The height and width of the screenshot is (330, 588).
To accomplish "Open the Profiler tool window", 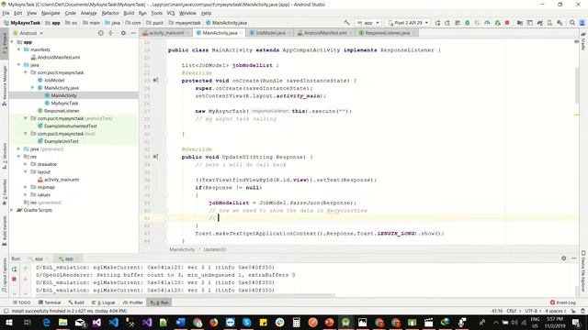I will point(132,302).
